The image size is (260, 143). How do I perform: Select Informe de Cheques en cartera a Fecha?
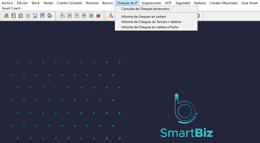[150, 27]
